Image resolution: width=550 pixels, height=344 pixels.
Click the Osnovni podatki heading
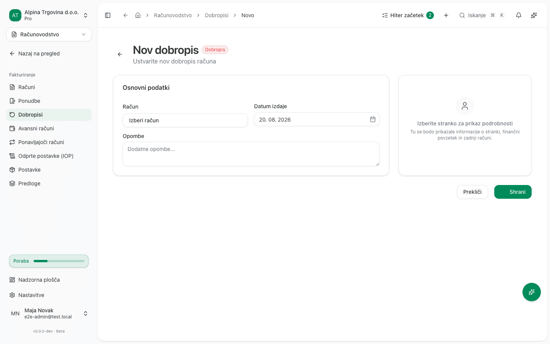coord(146,88)
